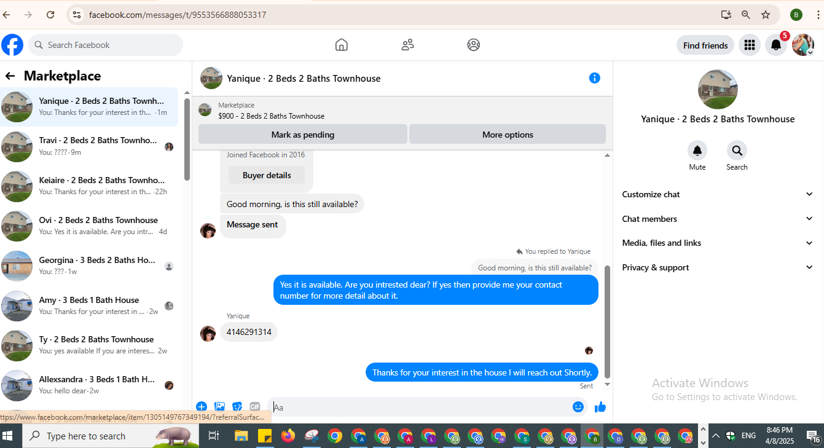
Task: Launch Firefox from the taskbar
Action: pyautogui.click(x=288, y=436)
